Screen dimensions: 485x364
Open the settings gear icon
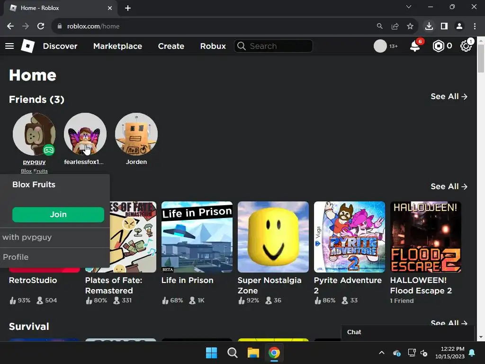coord(466,46)
